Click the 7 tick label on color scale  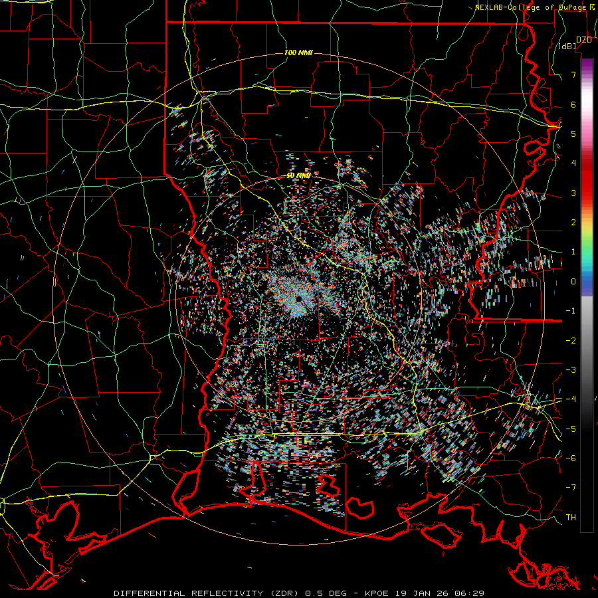point(573,74)
